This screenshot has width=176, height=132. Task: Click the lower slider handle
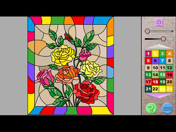pyautogui.click(x=163, y=39)
